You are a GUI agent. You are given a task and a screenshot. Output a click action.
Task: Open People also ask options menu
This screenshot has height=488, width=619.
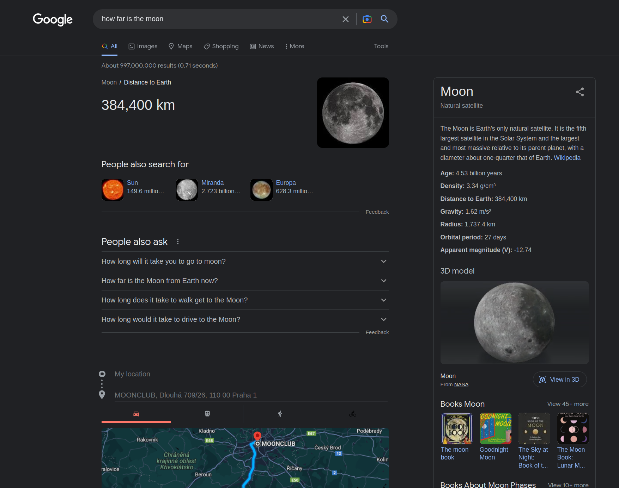pyautogui.click(x=178, y=242)
